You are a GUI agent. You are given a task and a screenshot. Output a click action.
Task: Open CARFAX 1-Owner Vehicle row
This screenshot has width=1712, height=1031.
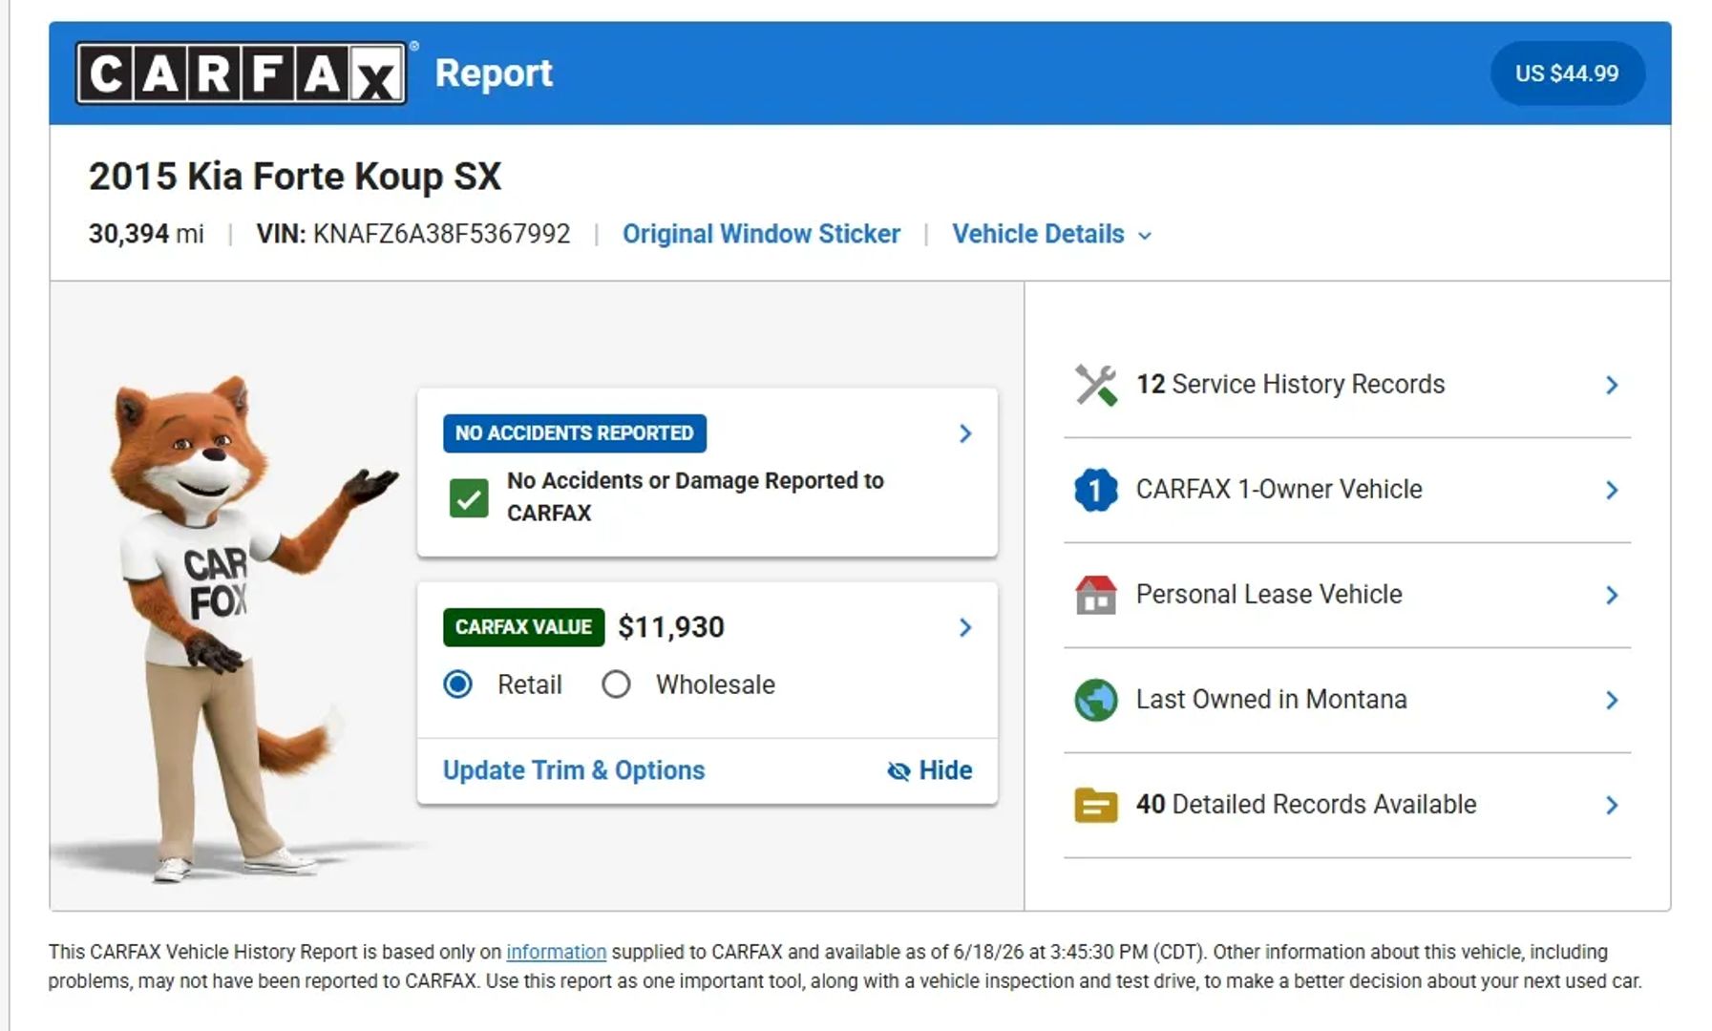click(x=1347, y=490)
